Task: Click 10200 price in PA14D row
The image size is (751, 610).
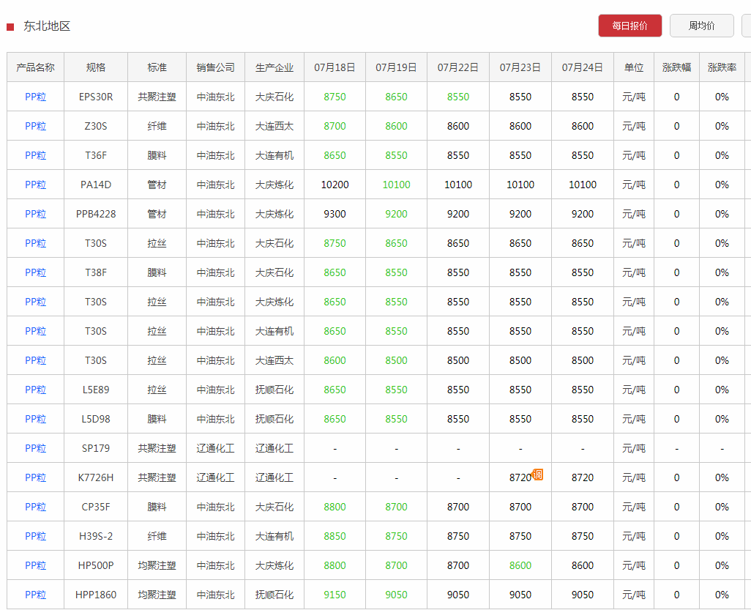Action: (x=335, y=185)
